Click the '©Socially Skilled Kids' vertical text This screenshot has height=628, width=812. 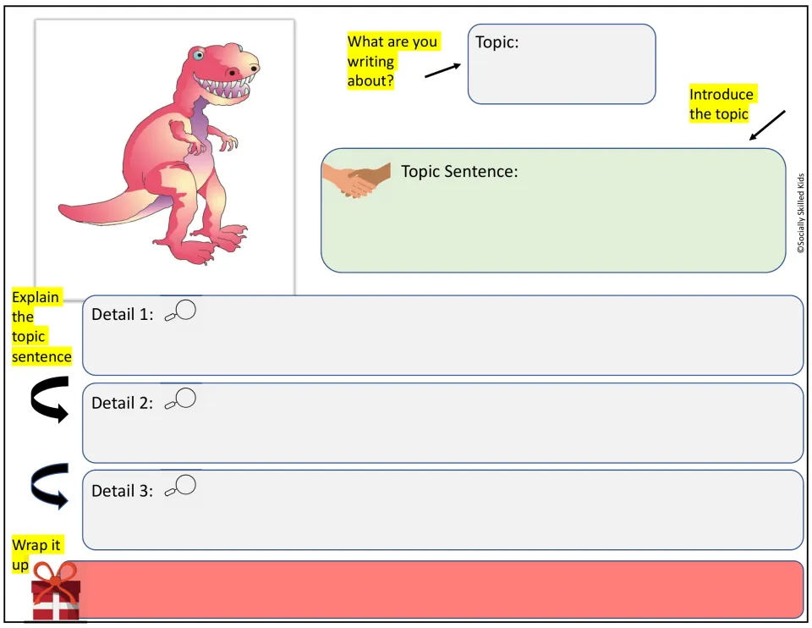point(801,213)
